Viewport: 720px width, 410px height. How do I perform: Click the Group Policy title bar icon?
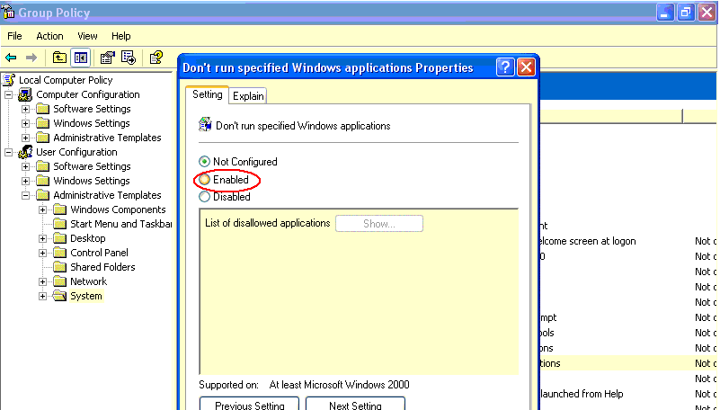pos(8,12)
